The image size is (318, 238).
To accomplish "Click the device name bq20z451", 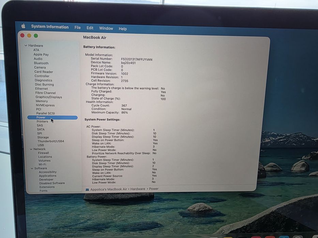I will click(x=128, y=63).
